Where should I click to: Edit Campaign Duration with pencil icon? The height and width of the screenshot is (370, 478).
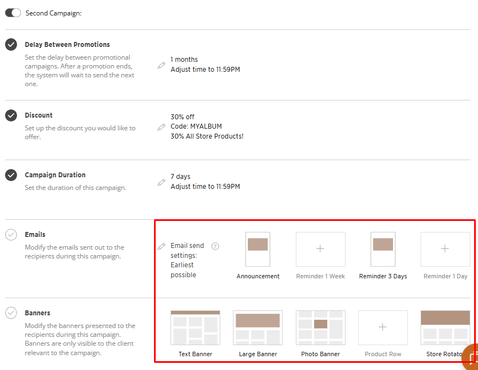click(x=161, y=182)
